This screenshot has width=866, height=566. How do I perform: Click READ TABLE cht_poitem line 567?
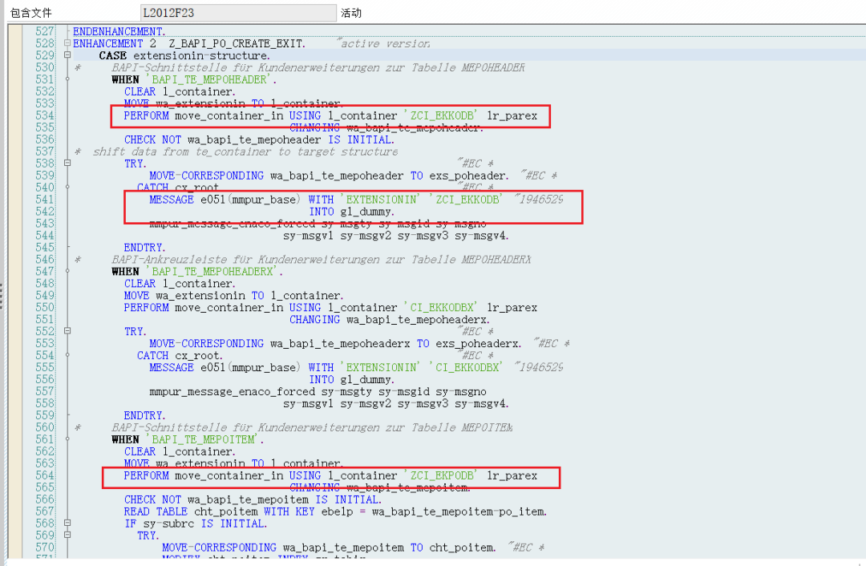click(x=336, y=511)
